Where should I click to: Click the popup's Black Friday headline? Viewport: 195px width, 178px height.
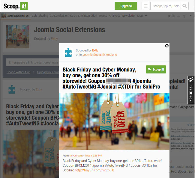pos(111,78)
